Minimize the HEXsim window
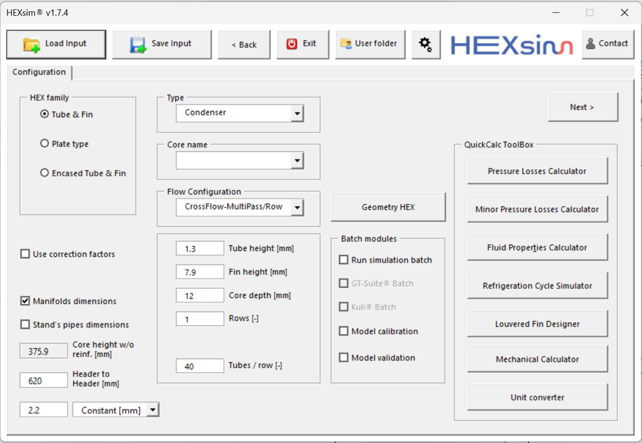The height and width of the screenshot is (443, 642). pos(555,12)
